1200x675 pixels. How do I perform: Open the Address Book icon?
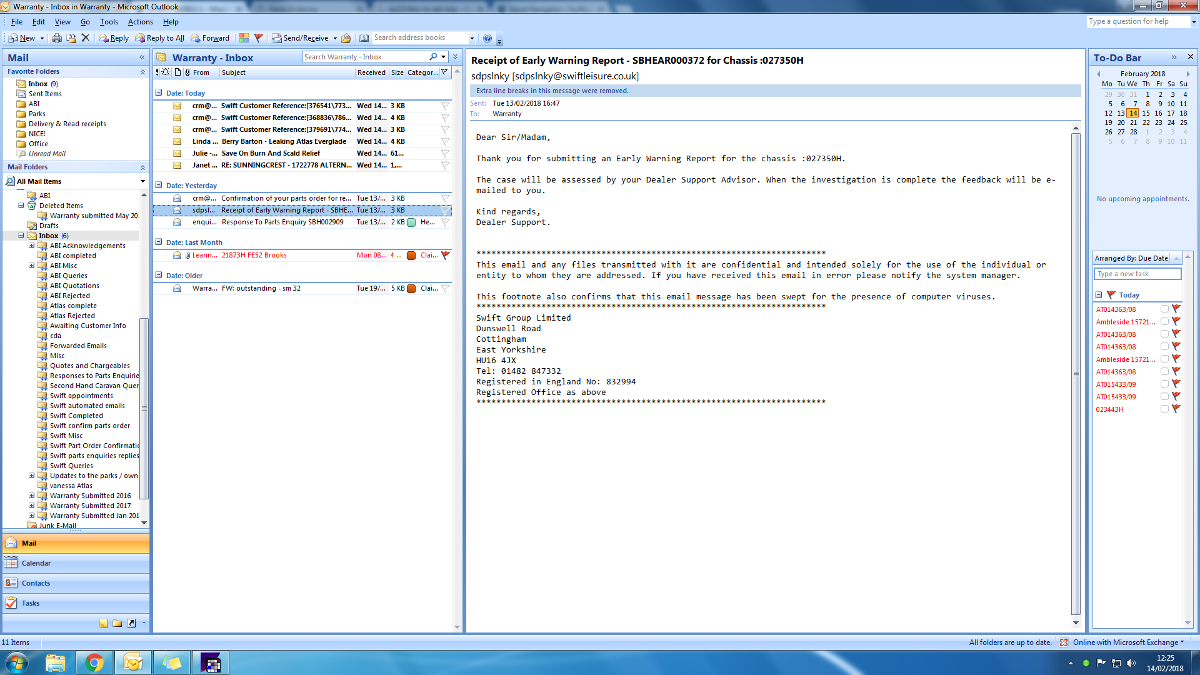(364, 38)
